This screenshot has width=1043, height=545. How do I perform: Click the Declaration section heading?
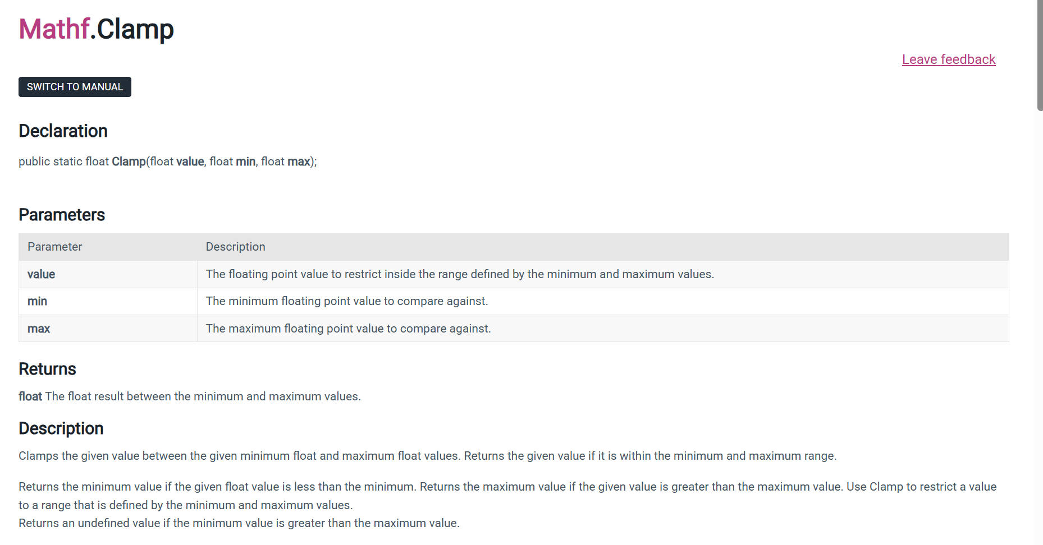tap(63, 131)
